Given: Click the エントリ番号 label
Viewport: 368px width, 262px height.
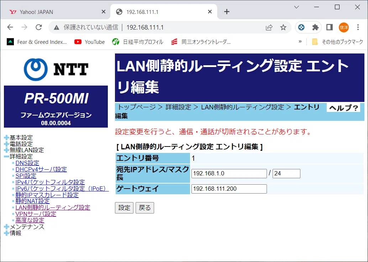Looking at the screenshot, I should pos(137,158).
